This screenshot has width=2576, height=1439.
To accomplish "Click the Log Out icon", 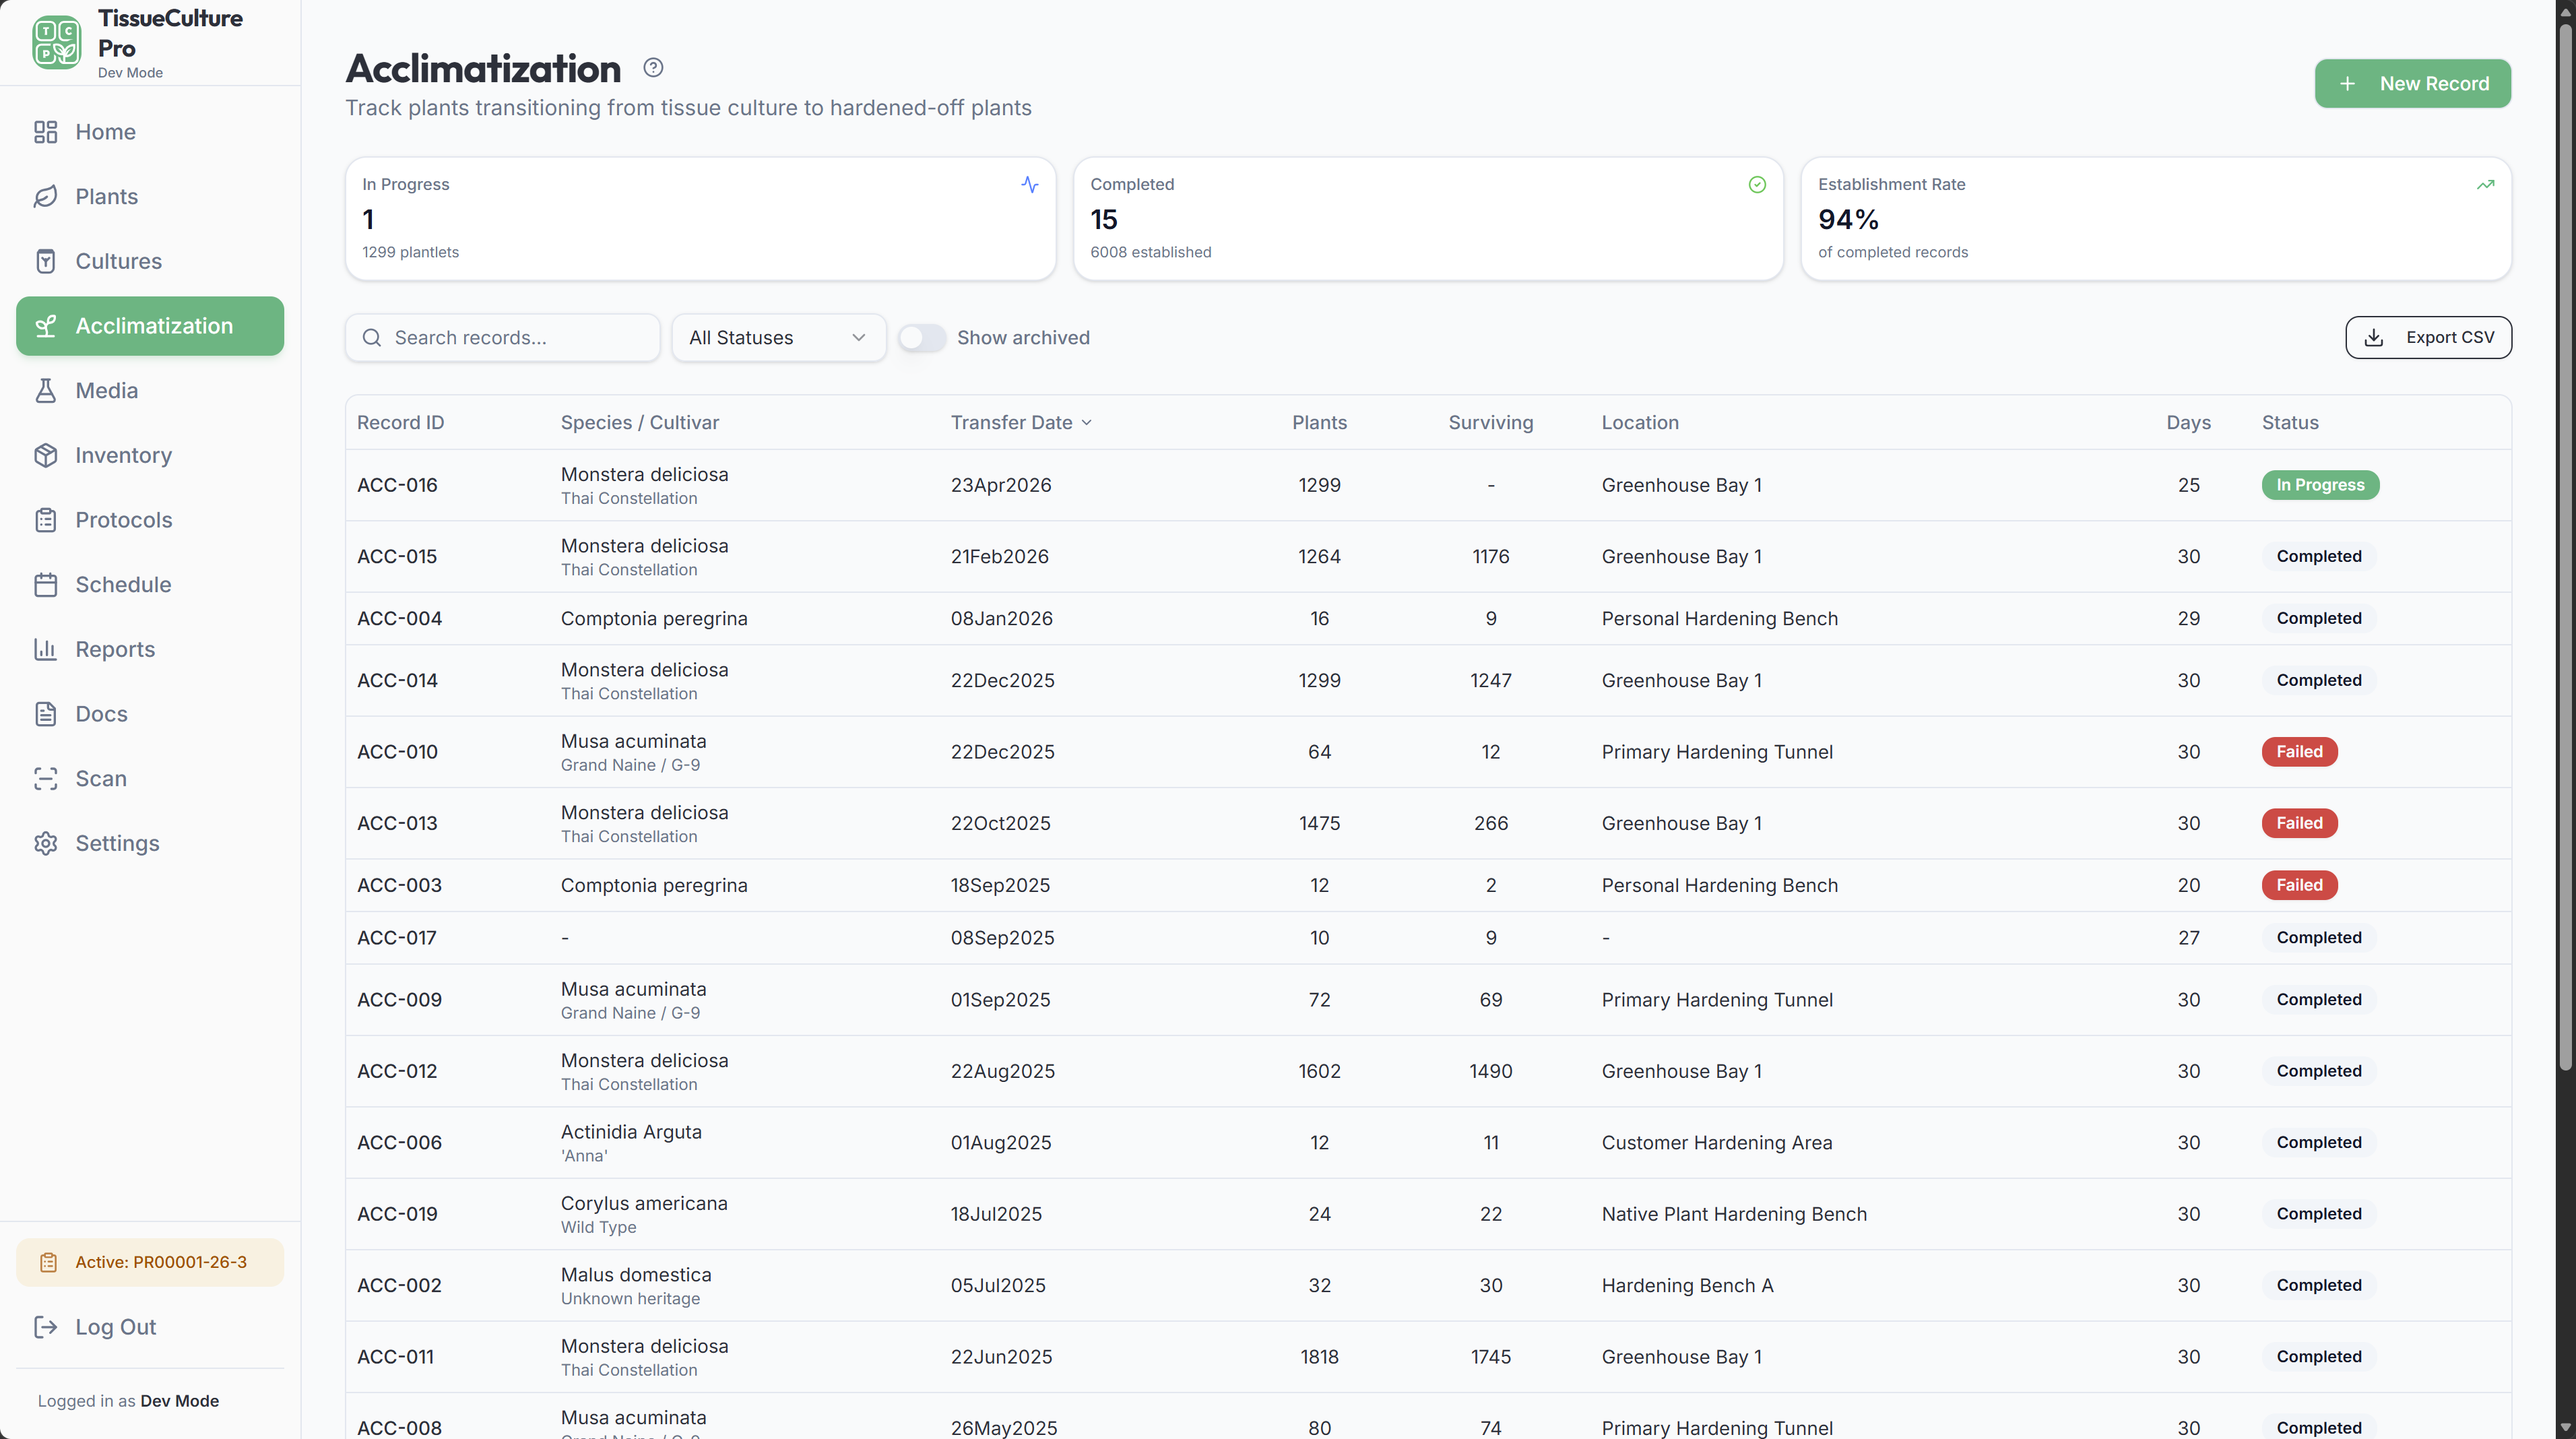I will 46,1326.
